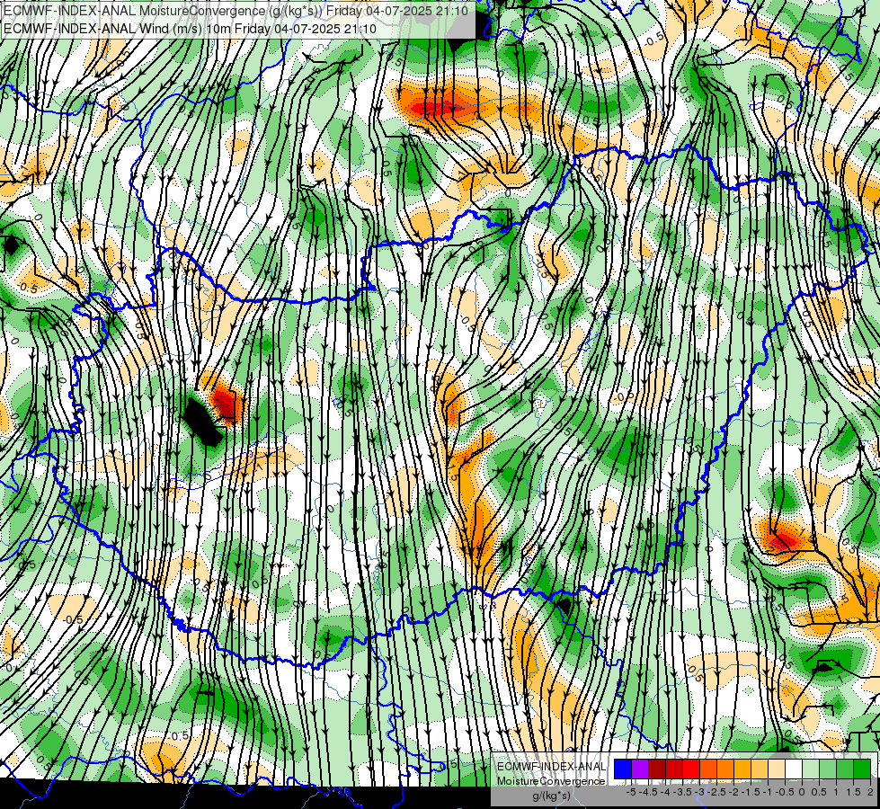Click the white legend swatch between -0.5 and 0
Viewport: 880px width, 809px height.
tap(794, 769)
